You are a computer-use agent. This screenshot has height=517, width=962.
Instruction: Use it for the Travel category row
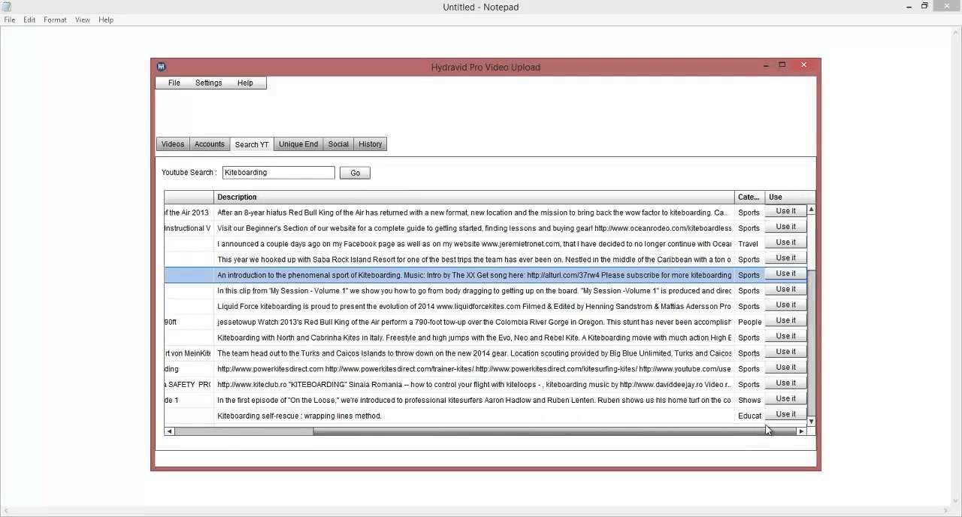[785, 243]
